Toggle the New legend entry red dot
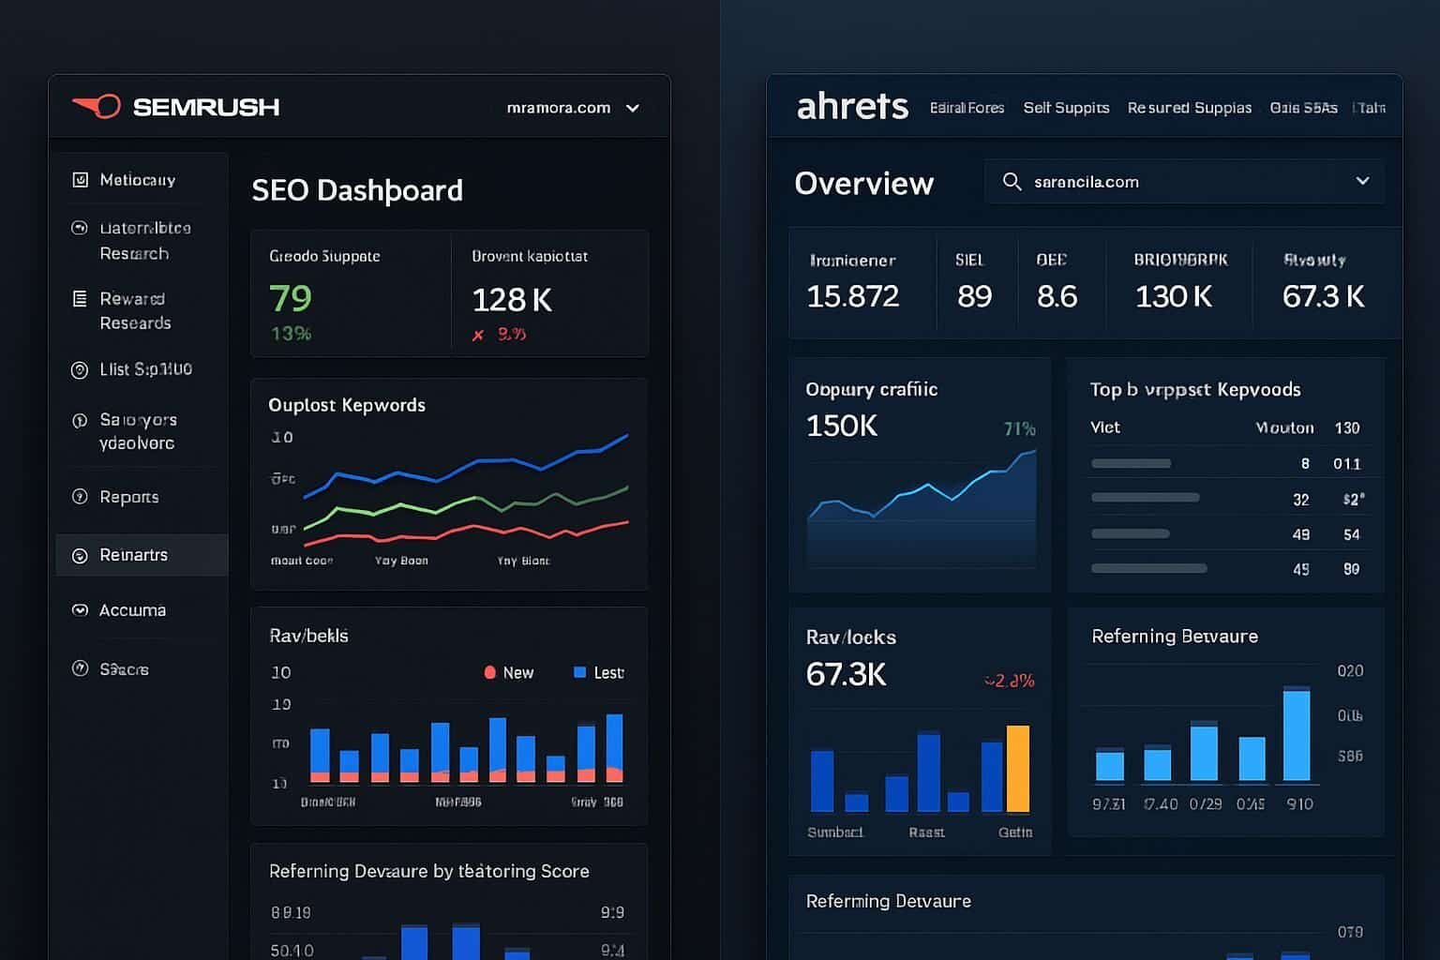Viewport: 1440px width, 960px height. click(x=489, y=672)
